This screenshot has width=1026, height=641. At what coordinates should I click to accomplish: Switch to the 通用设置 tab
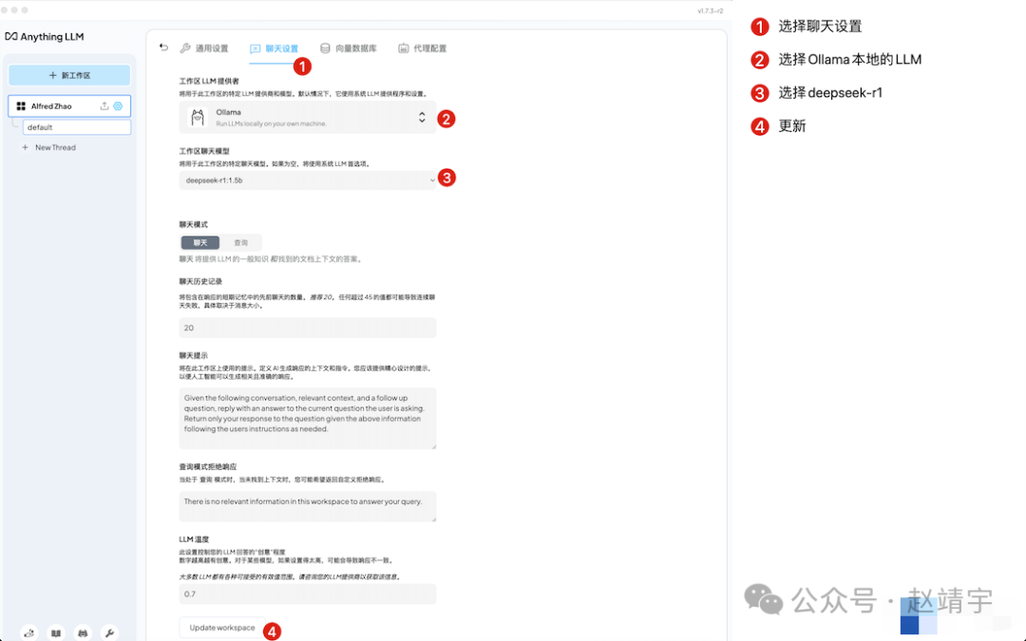[204, 48]
